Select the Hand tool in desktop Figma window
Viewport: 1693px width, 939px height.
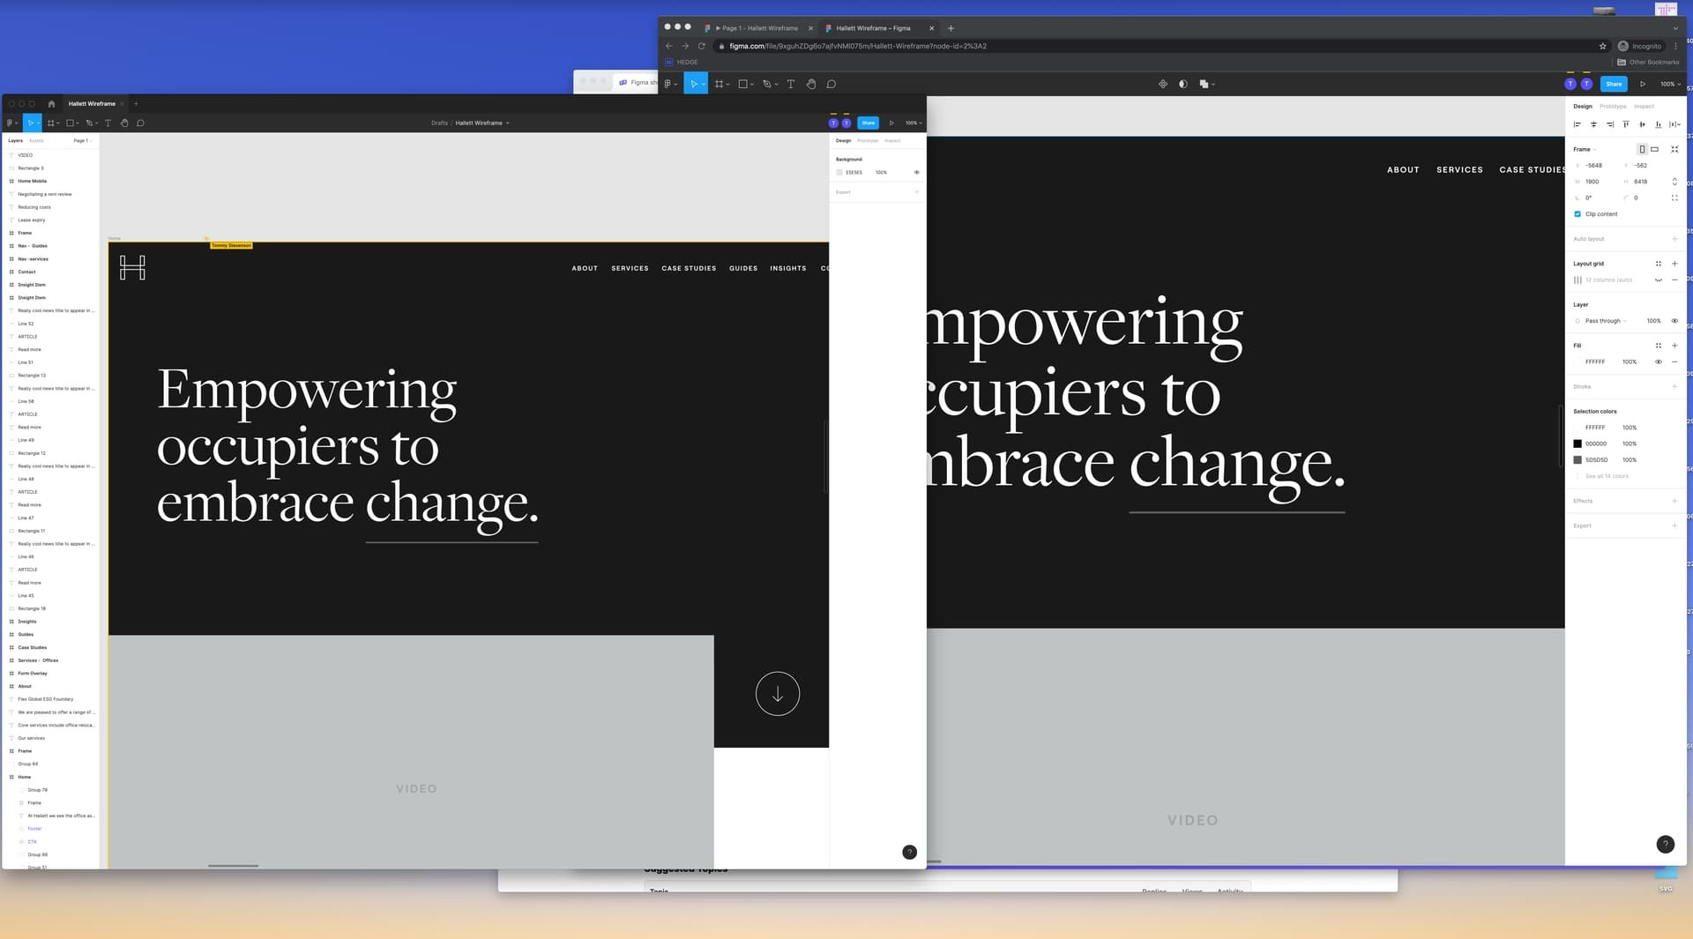(124, 123)
